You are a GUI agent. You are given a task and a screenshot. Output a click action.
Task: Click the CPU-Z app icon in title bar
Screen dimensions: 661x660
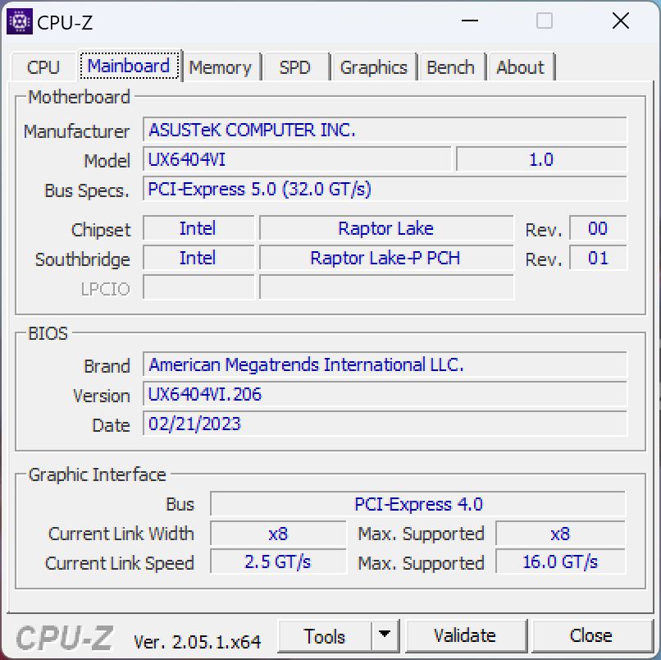click(20, 21)
